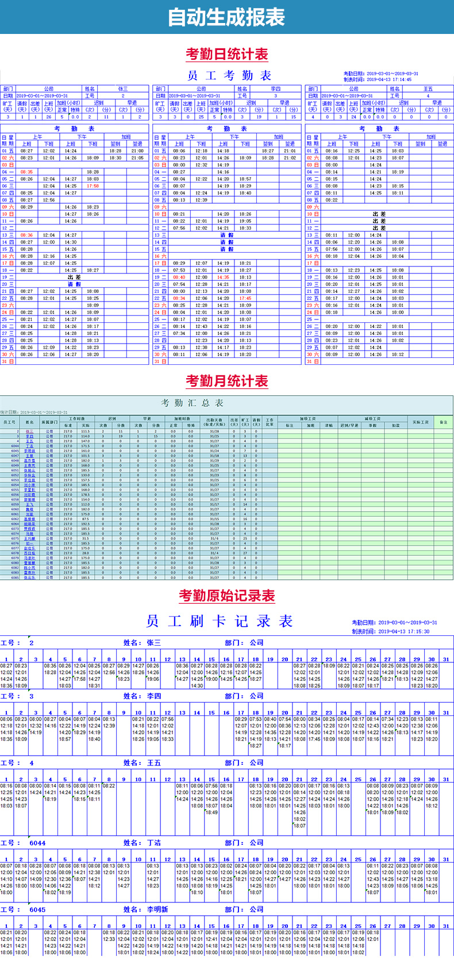Click the title 员工刷卡记录表
454x964 pixels.
coord(220,621)
